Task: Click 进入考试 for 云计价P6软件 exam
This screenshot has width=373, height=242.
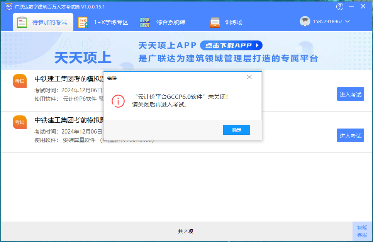Action: tap(350, 94)
